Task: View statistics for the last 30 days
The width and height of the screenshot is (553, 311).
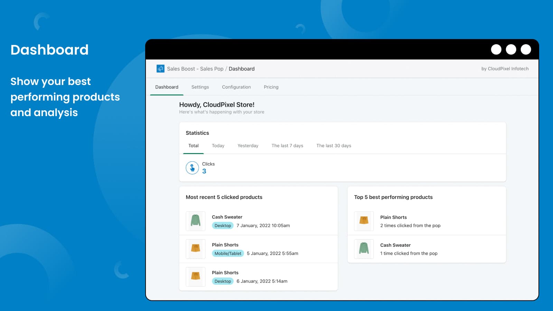Action: coord(334,146)
